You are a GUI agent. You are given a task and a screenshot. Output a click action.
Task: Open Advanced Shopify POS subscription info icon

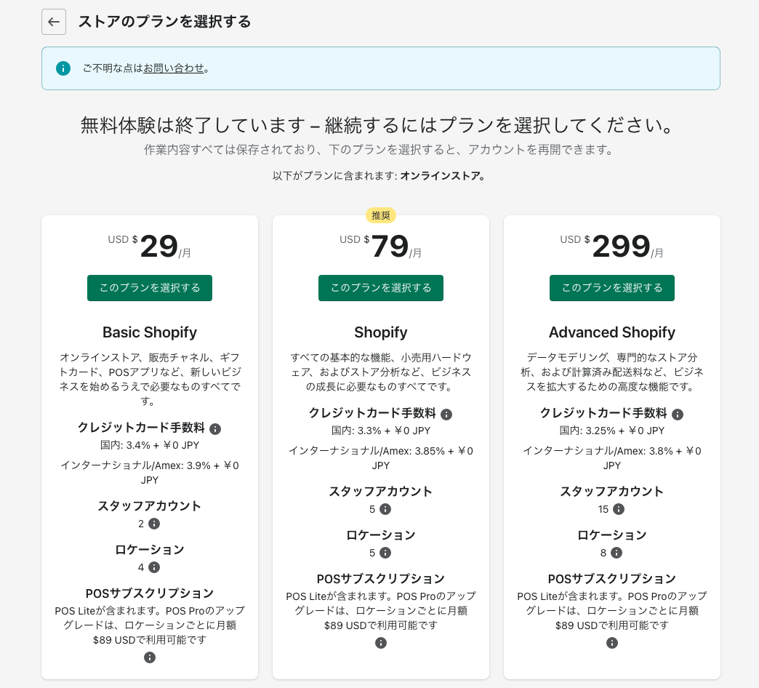pos(612,643)
